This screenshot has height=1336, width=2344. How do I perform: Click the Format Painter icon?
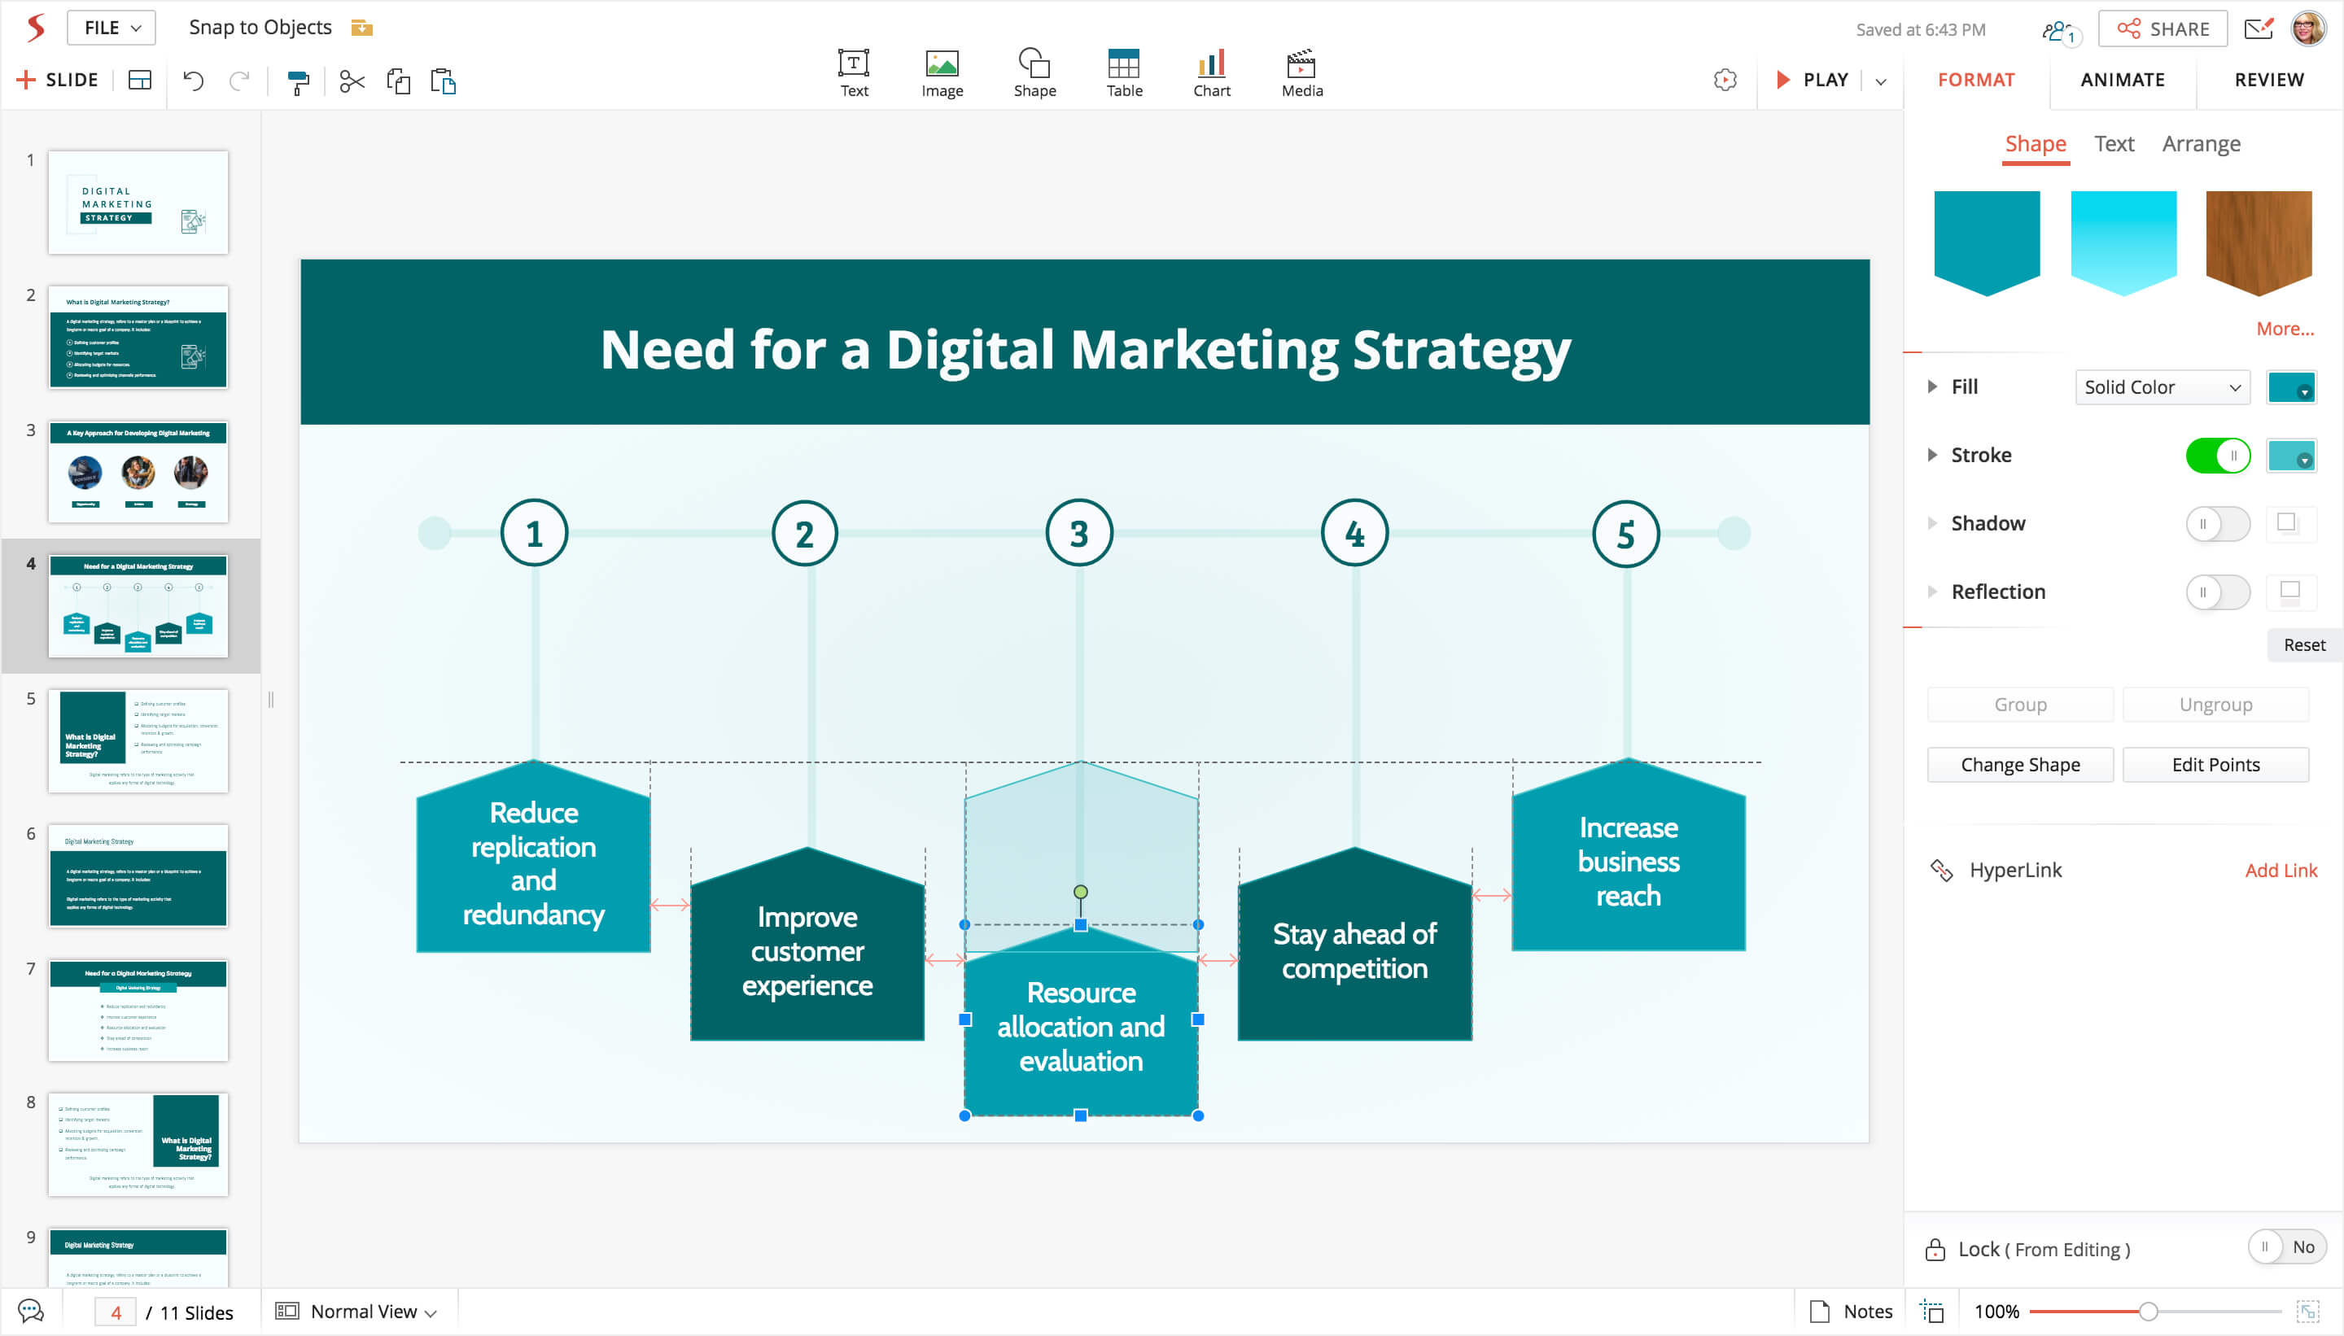298,81
